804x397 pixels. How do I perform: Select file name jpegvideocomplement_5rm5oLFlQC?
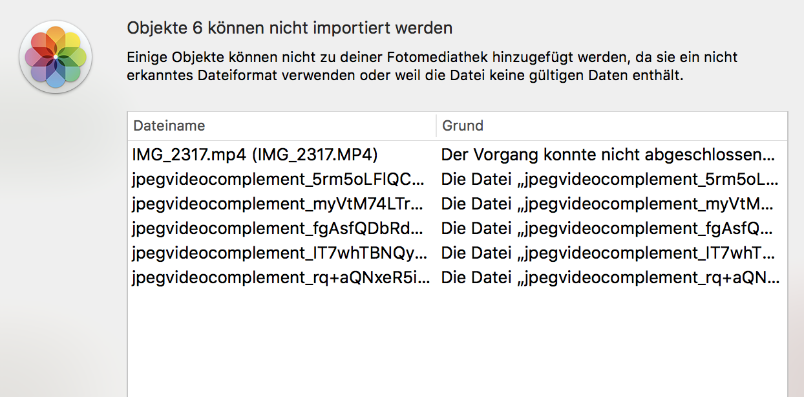click(279, 180)
